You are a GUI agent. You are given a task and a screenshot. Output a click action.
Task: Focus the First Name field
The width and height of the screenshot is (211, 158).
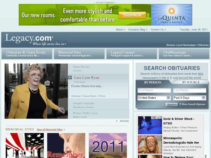154,90
